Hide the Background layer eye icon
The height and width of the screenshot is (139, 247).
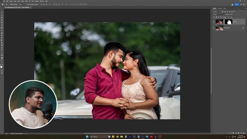214,28
